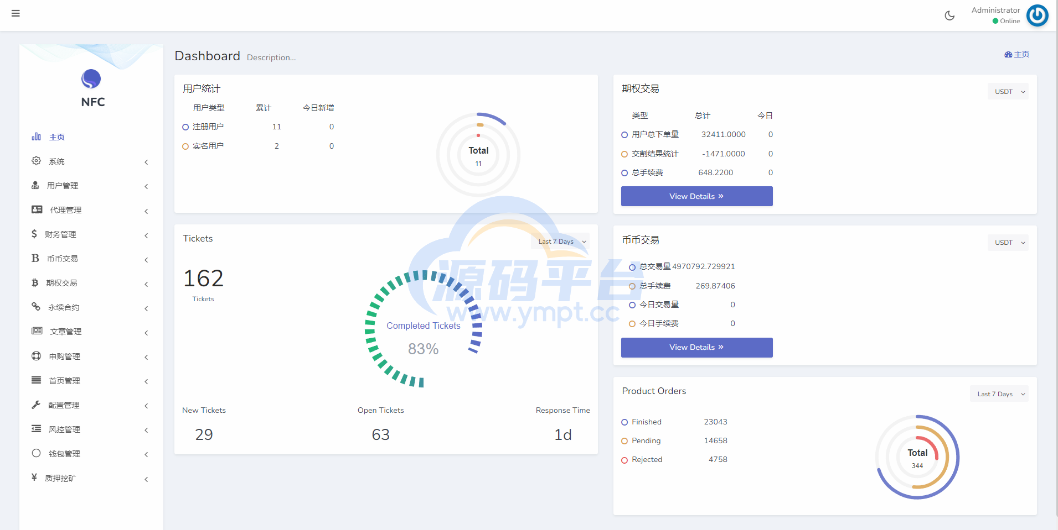Switch to dark mode with moon icon
Viewport: 1058px width, 530px height.
949,15
